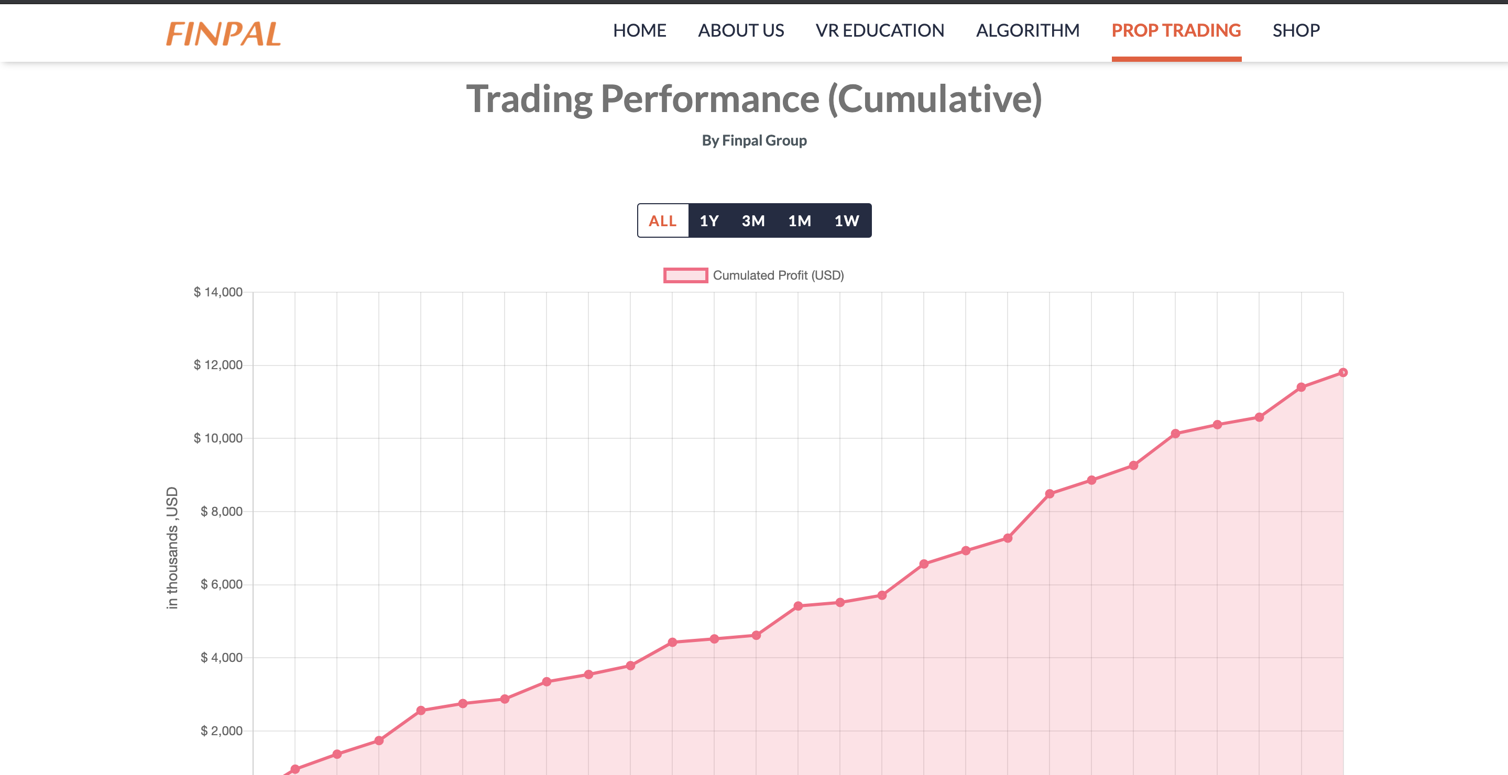Filter the chart to 1W

pos(847,220)
